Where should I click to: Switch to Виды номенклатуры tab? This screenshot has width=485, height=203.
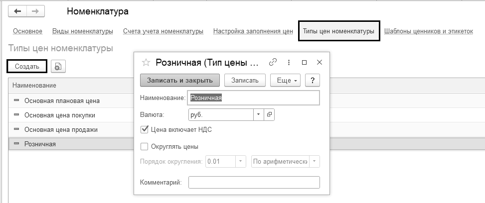tap(83, 31)
